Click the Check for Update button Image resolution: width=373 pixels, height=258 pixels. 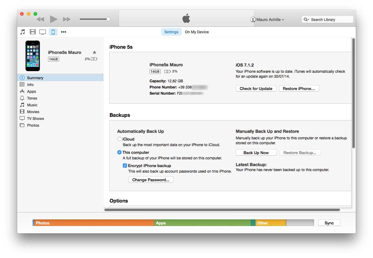(x=256, y=88)
